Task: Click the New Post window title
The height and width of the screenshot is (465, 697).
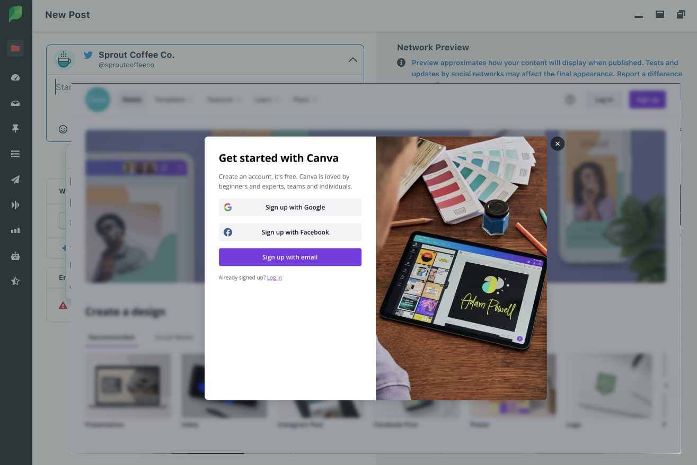Action: pos(68,15)
